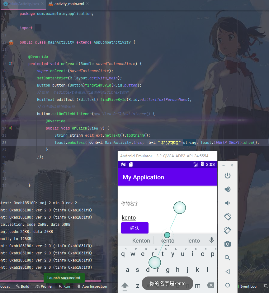Image resolution: width=269 pixels, height=293 pixels.
Task: Choose the kento keyboard suggestion
Action: click(168, 241)
